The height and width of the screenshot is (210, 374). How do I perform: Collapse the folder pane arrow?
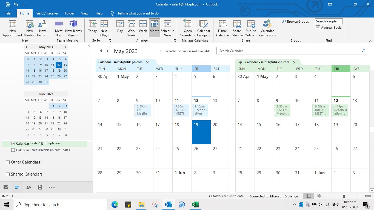pyautogui.click(x=89, y=46)
